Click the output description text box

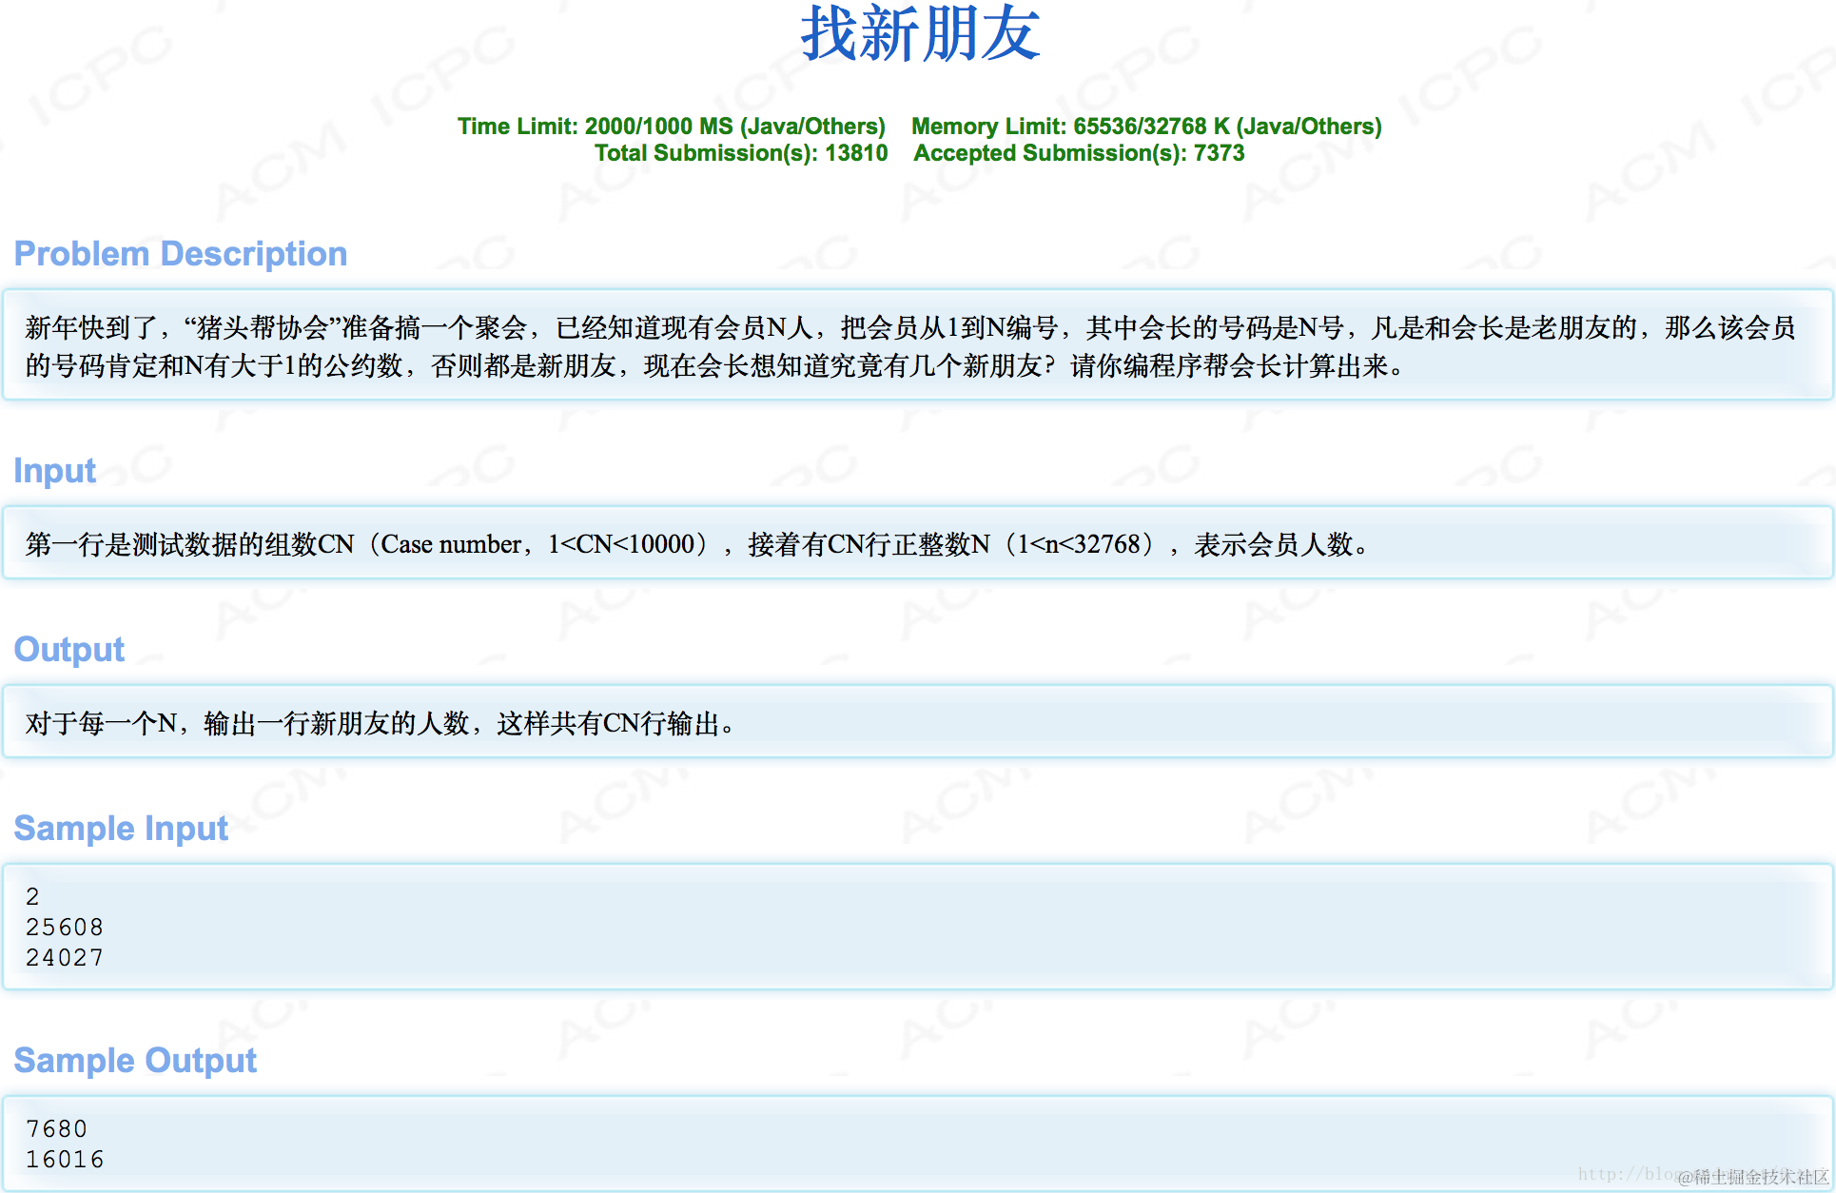tap(381, 724)
